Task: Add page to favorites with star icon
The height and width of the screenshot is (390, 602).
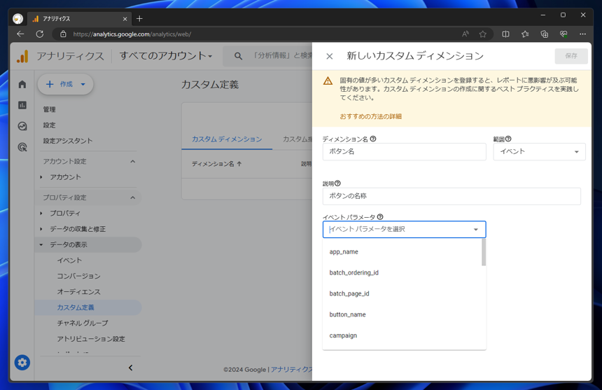Action: pos(483,34)
